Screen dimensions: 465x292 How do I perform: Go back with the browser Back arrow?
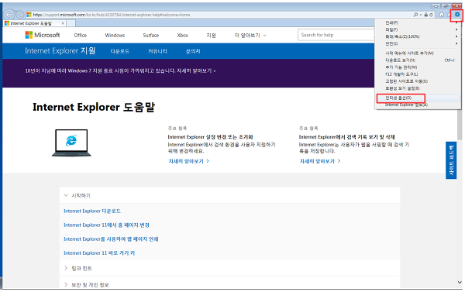point(9,14)
